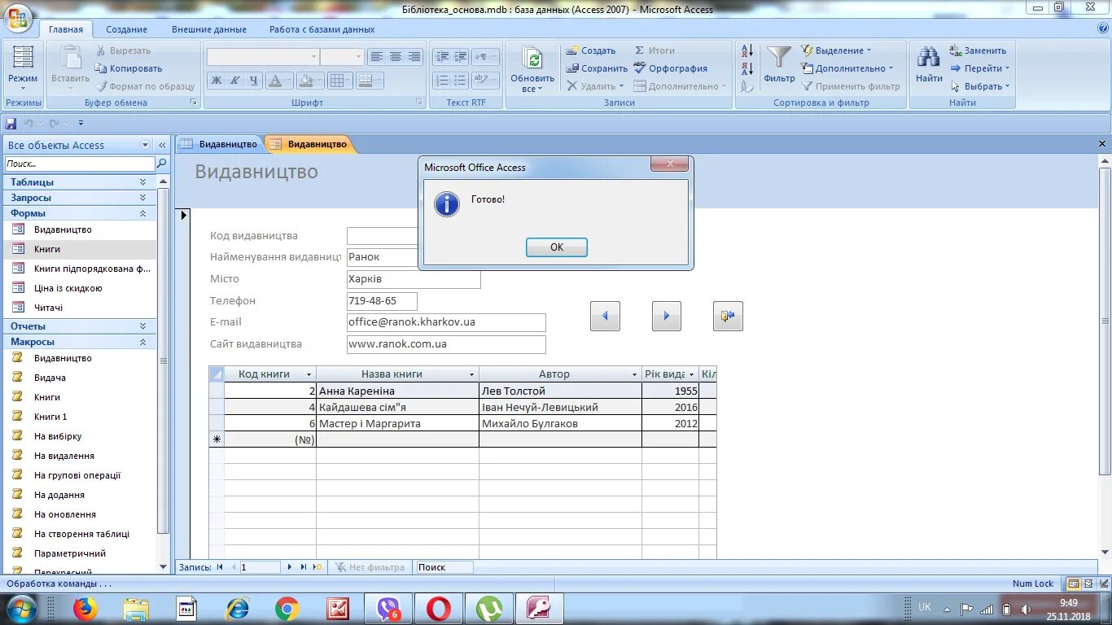The image size is (1112, 625).
Task: Open Перейти go-to dropdown
Action: tap(980, 68)
